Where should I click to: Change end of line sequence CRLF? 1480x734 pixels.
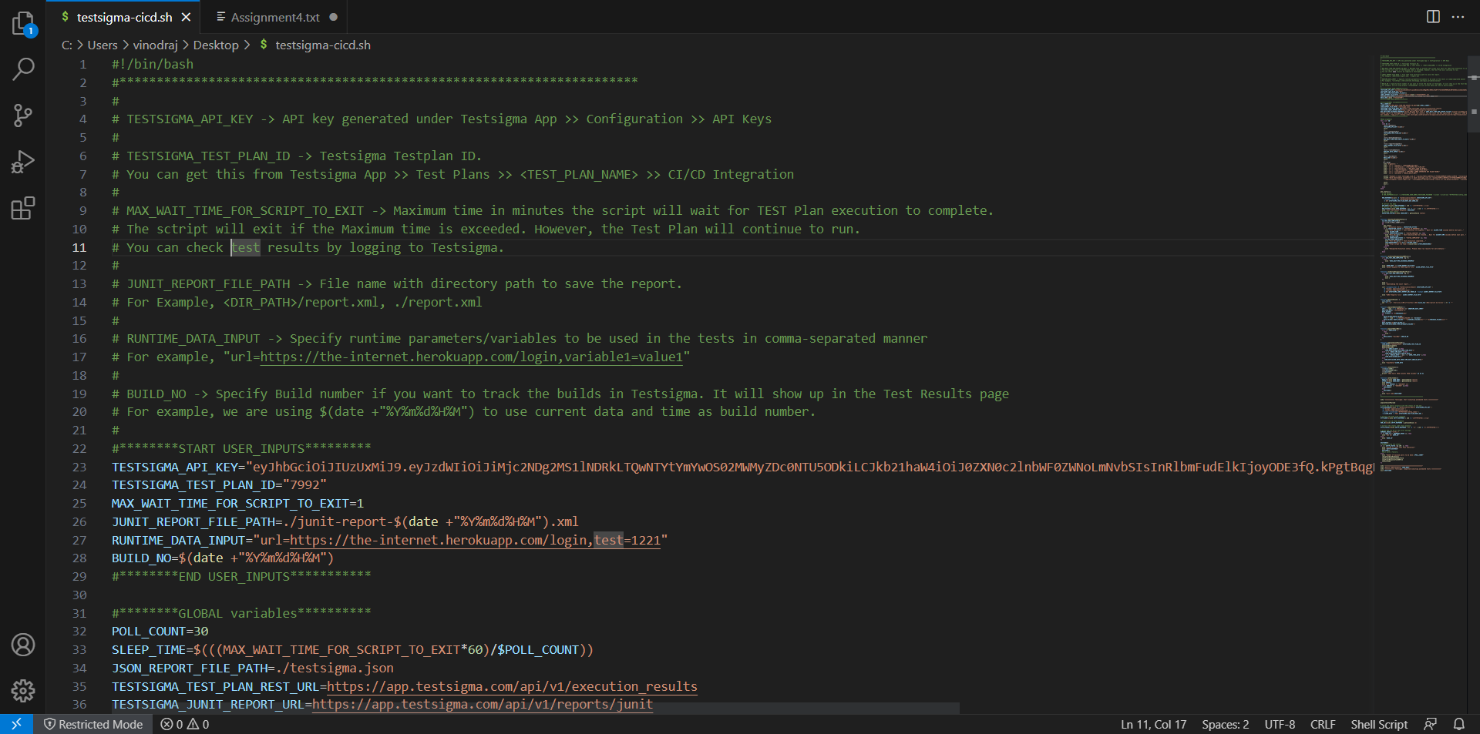click(x=1323, y=724)
